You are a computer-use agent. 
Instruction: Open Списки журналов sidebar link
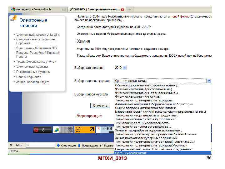28,77
